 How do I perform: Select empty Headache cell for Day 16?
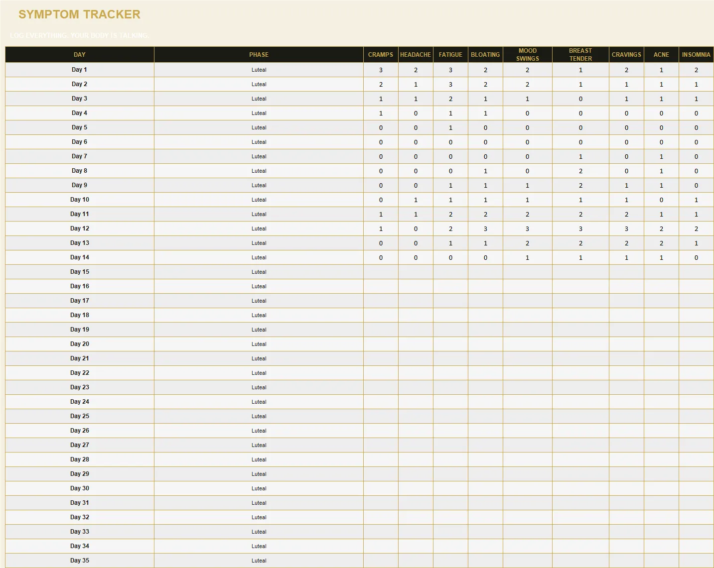point(416,286)
